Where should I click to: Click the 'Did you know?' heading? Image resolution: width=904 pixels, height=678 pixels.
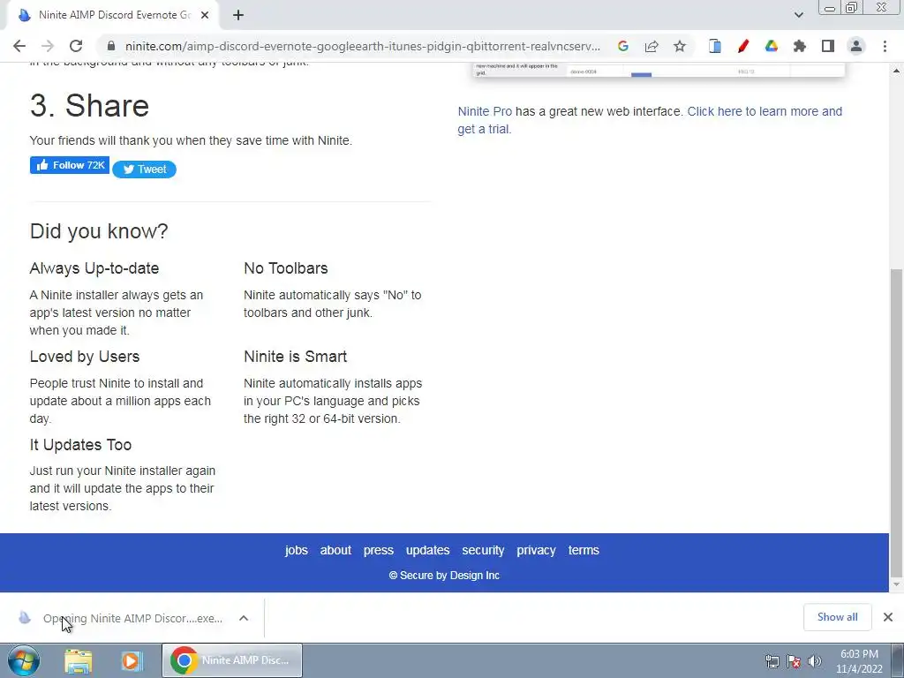pos(99,231)
